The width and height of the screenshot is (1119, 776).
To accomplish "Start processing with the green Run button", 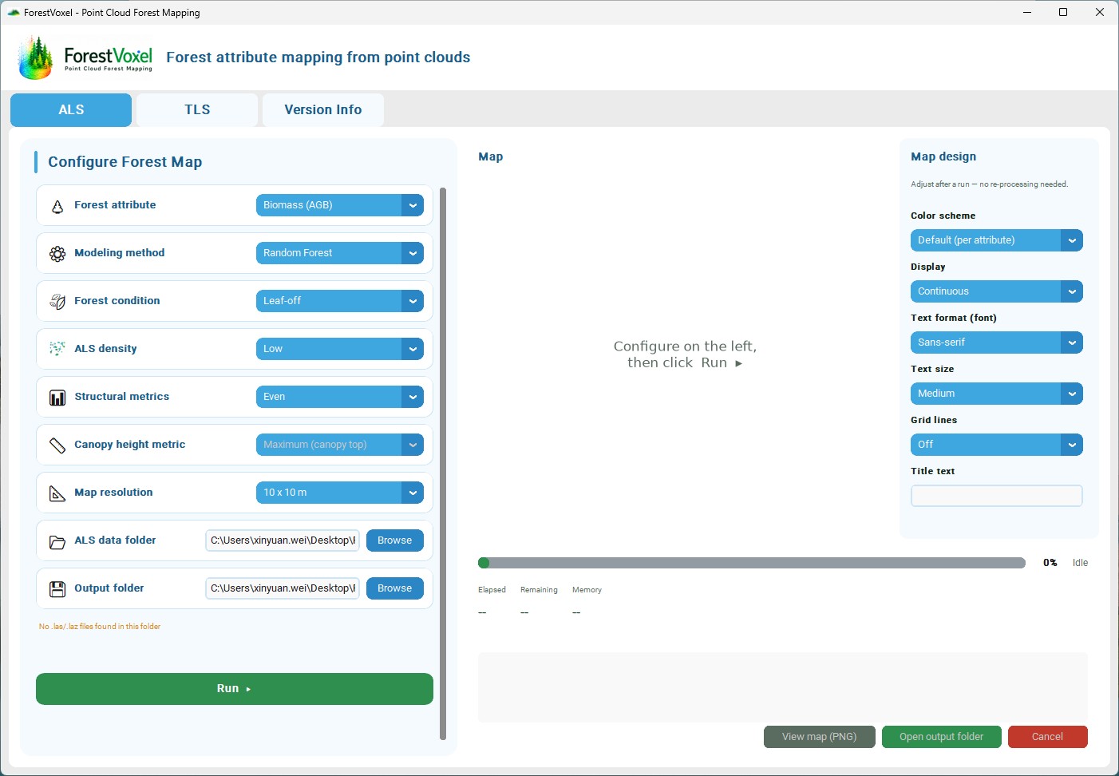I will click(235, 689).
